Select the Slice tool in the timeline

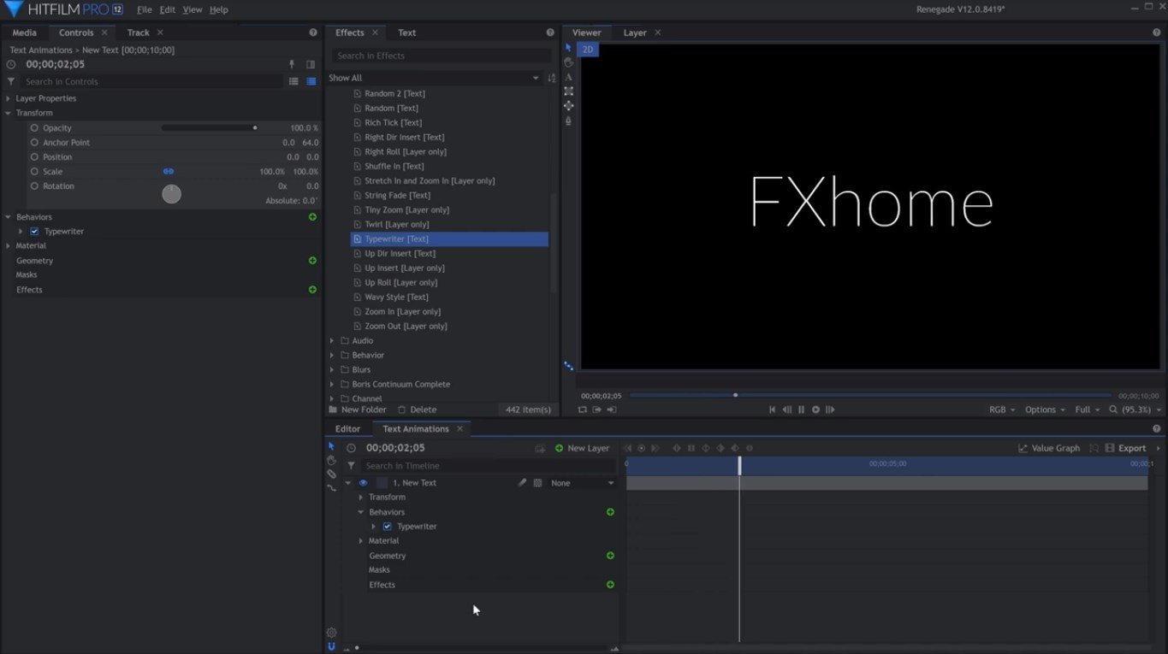[x=331, y=474]
